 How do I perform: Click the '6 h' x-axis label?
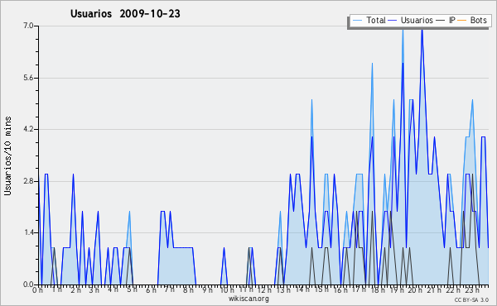pos(151,289)
